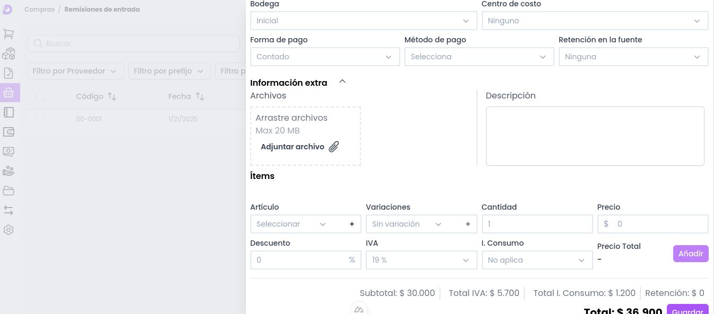Click the paperclip attach file icon

pos(333,147)
